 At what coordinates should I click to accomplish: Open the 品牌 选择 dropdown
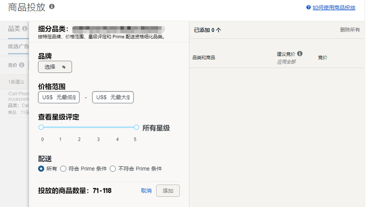(x=55, y=67)
